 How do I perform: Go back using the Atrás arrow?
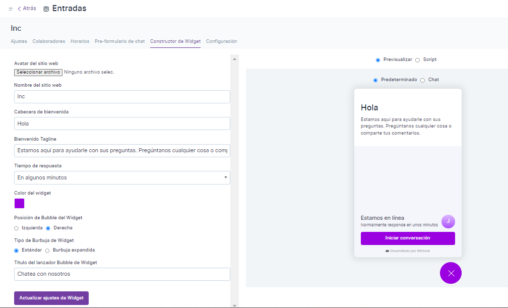tap(20, 9)
